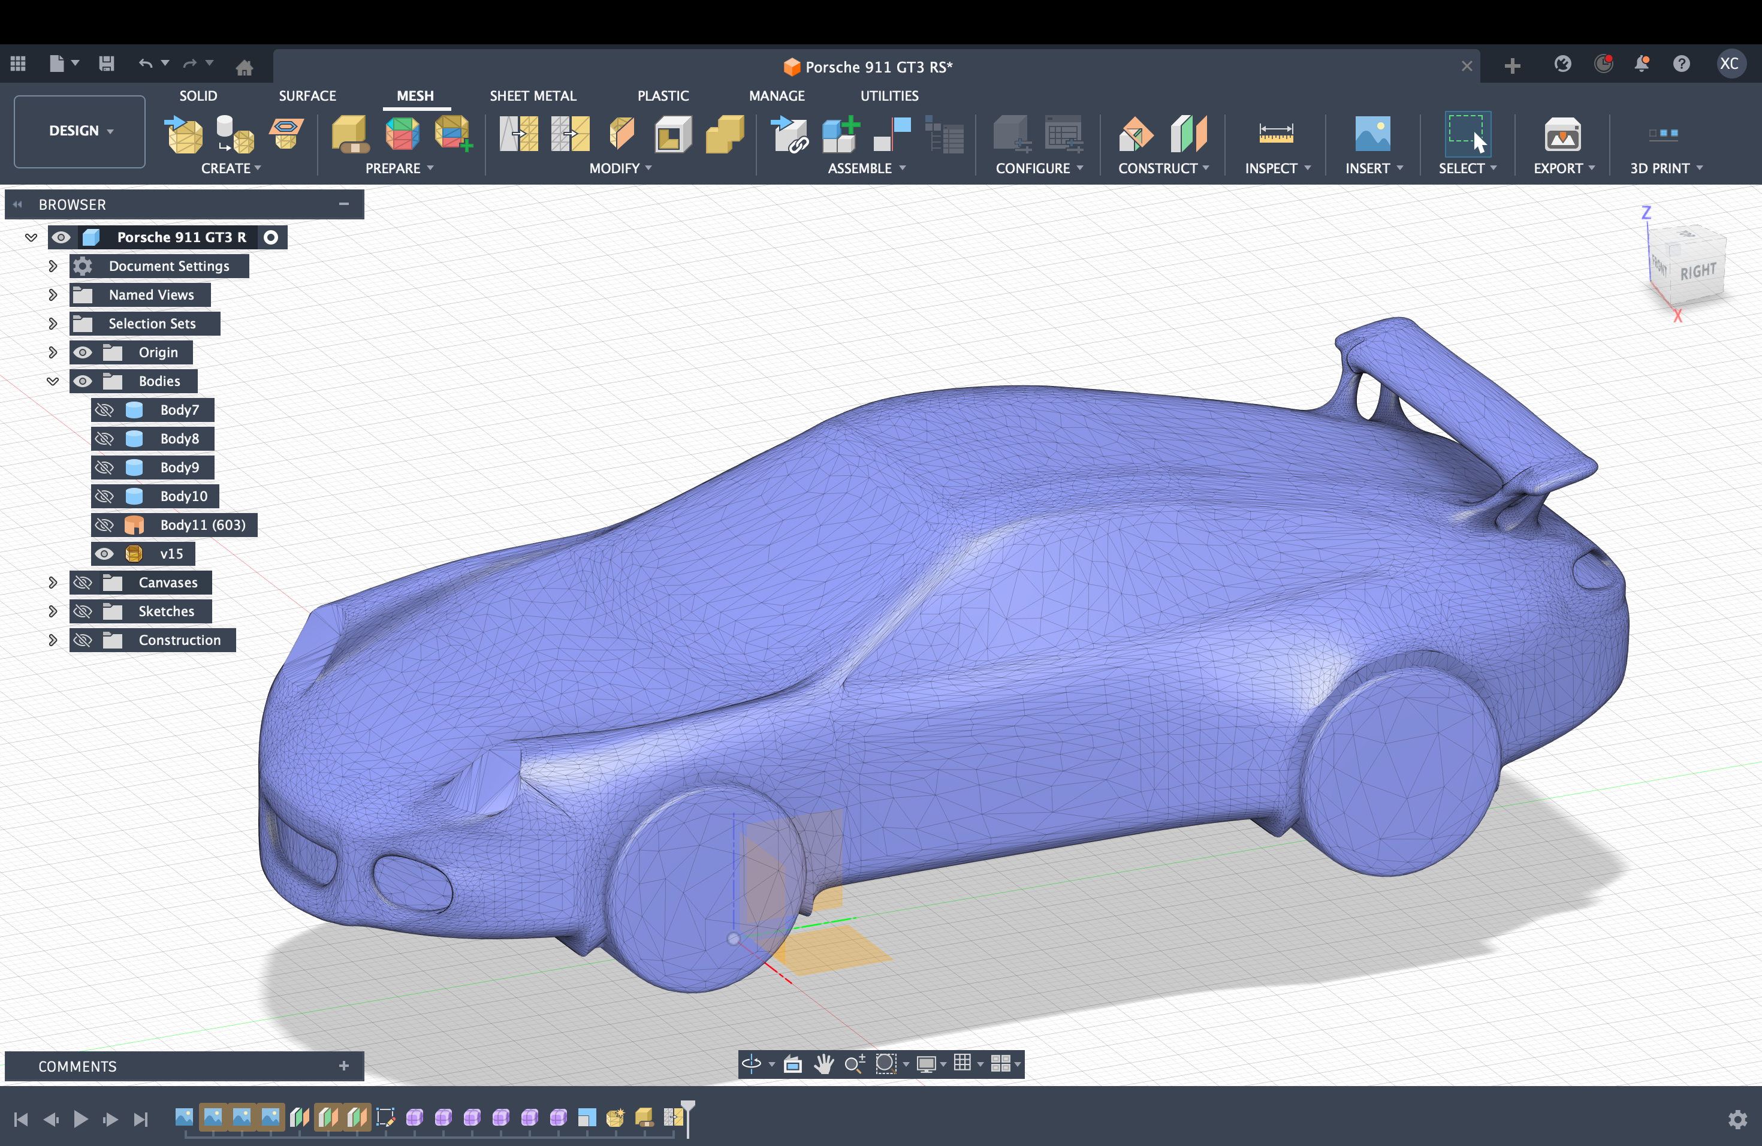Select the Look At navigation icon
This screenshot has width=1762, height=1146.
(792, 1064)
